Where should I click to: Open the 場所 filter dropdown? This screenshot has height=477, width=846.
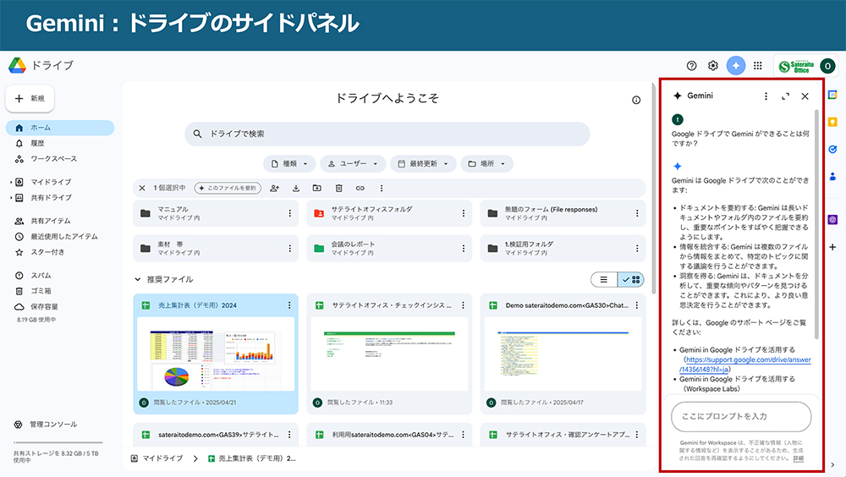click(x=486, y=163)
